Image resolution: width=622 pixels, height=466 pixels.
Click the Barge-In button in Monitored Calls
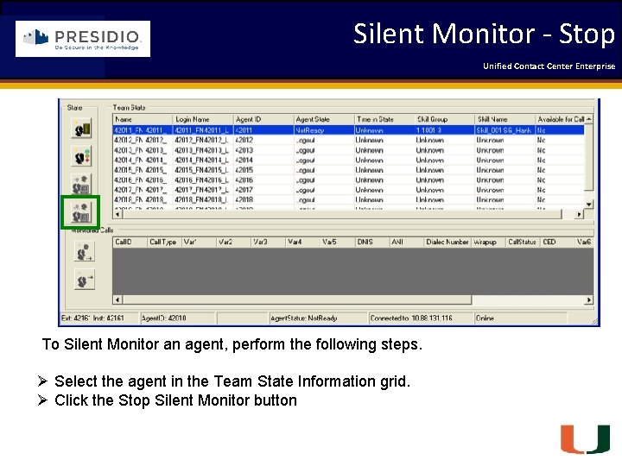[84, 252]
